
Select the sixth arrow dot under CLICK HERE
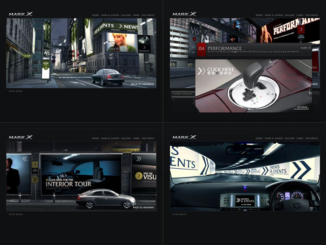230,73
